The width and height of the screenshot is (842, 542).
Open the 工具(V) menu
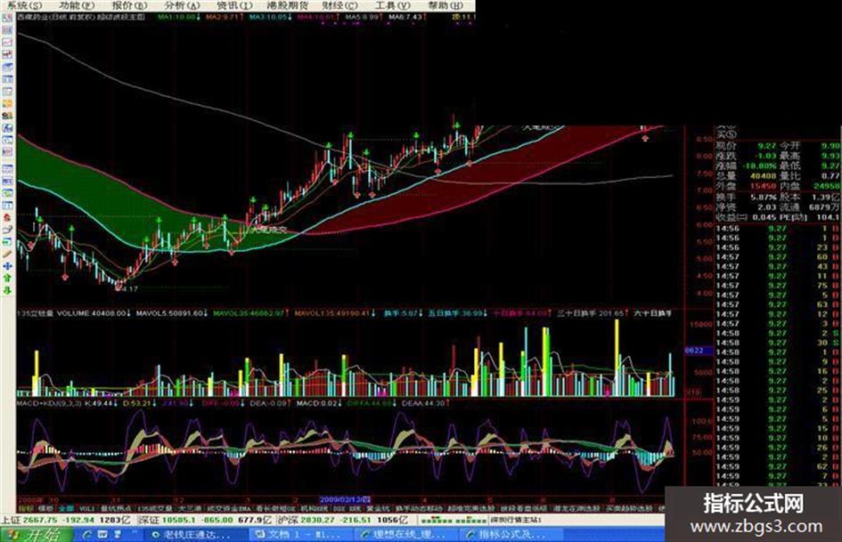[x=393, y=5]
